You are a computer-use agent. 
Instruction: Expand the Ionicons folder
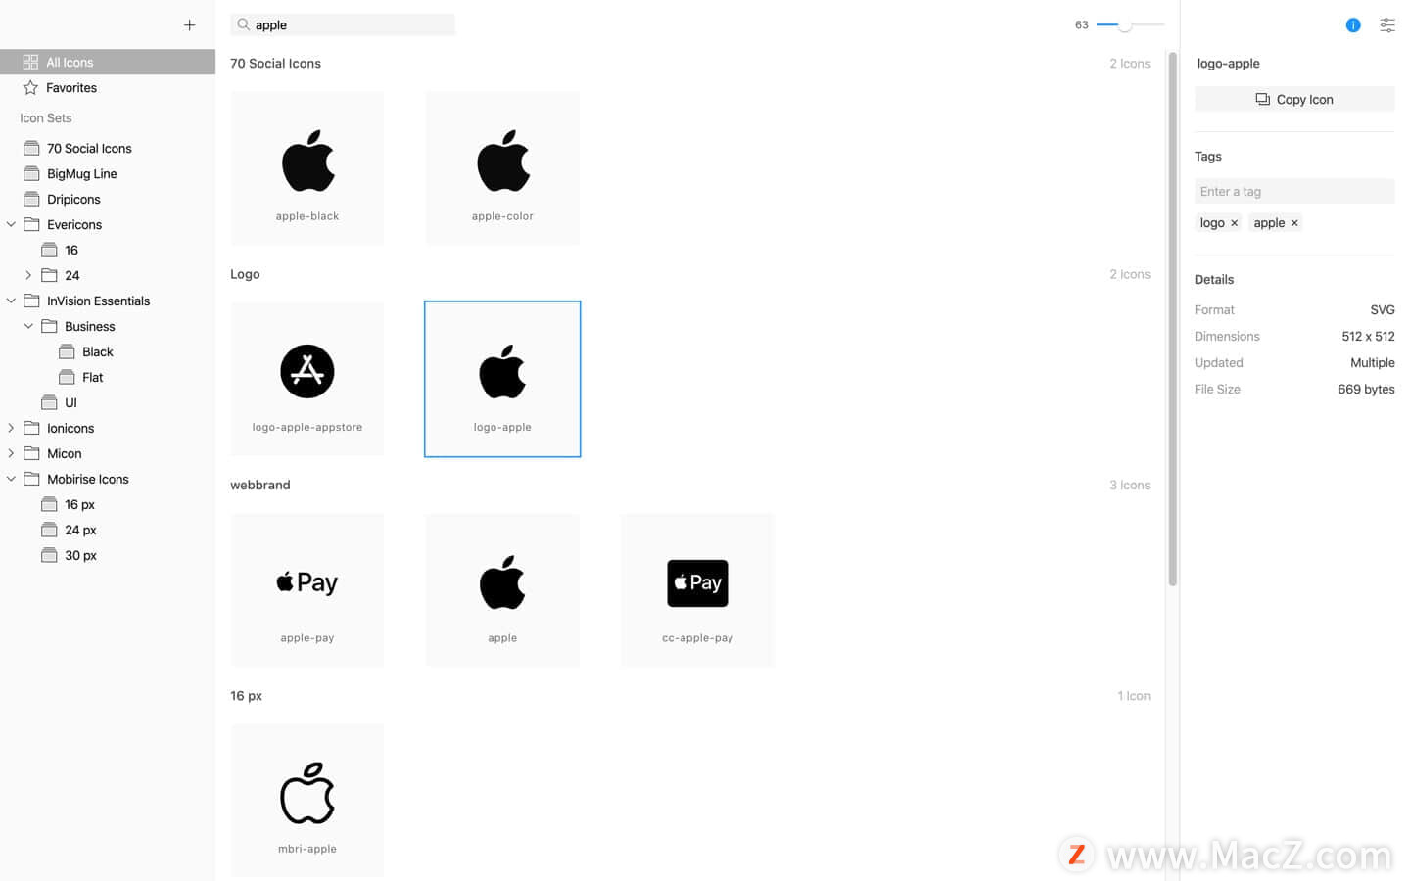(12, 428)
